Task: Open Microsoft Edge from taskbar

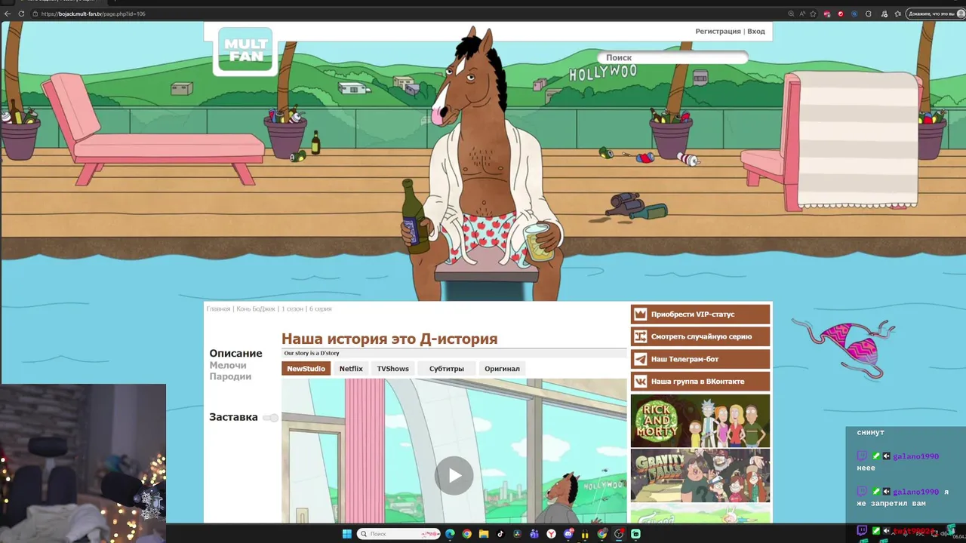Action: coord(451,534)
